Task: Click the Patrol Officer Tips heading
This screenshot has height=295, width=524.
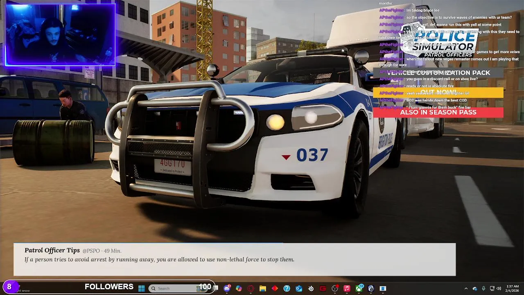Action: point(52,250)
